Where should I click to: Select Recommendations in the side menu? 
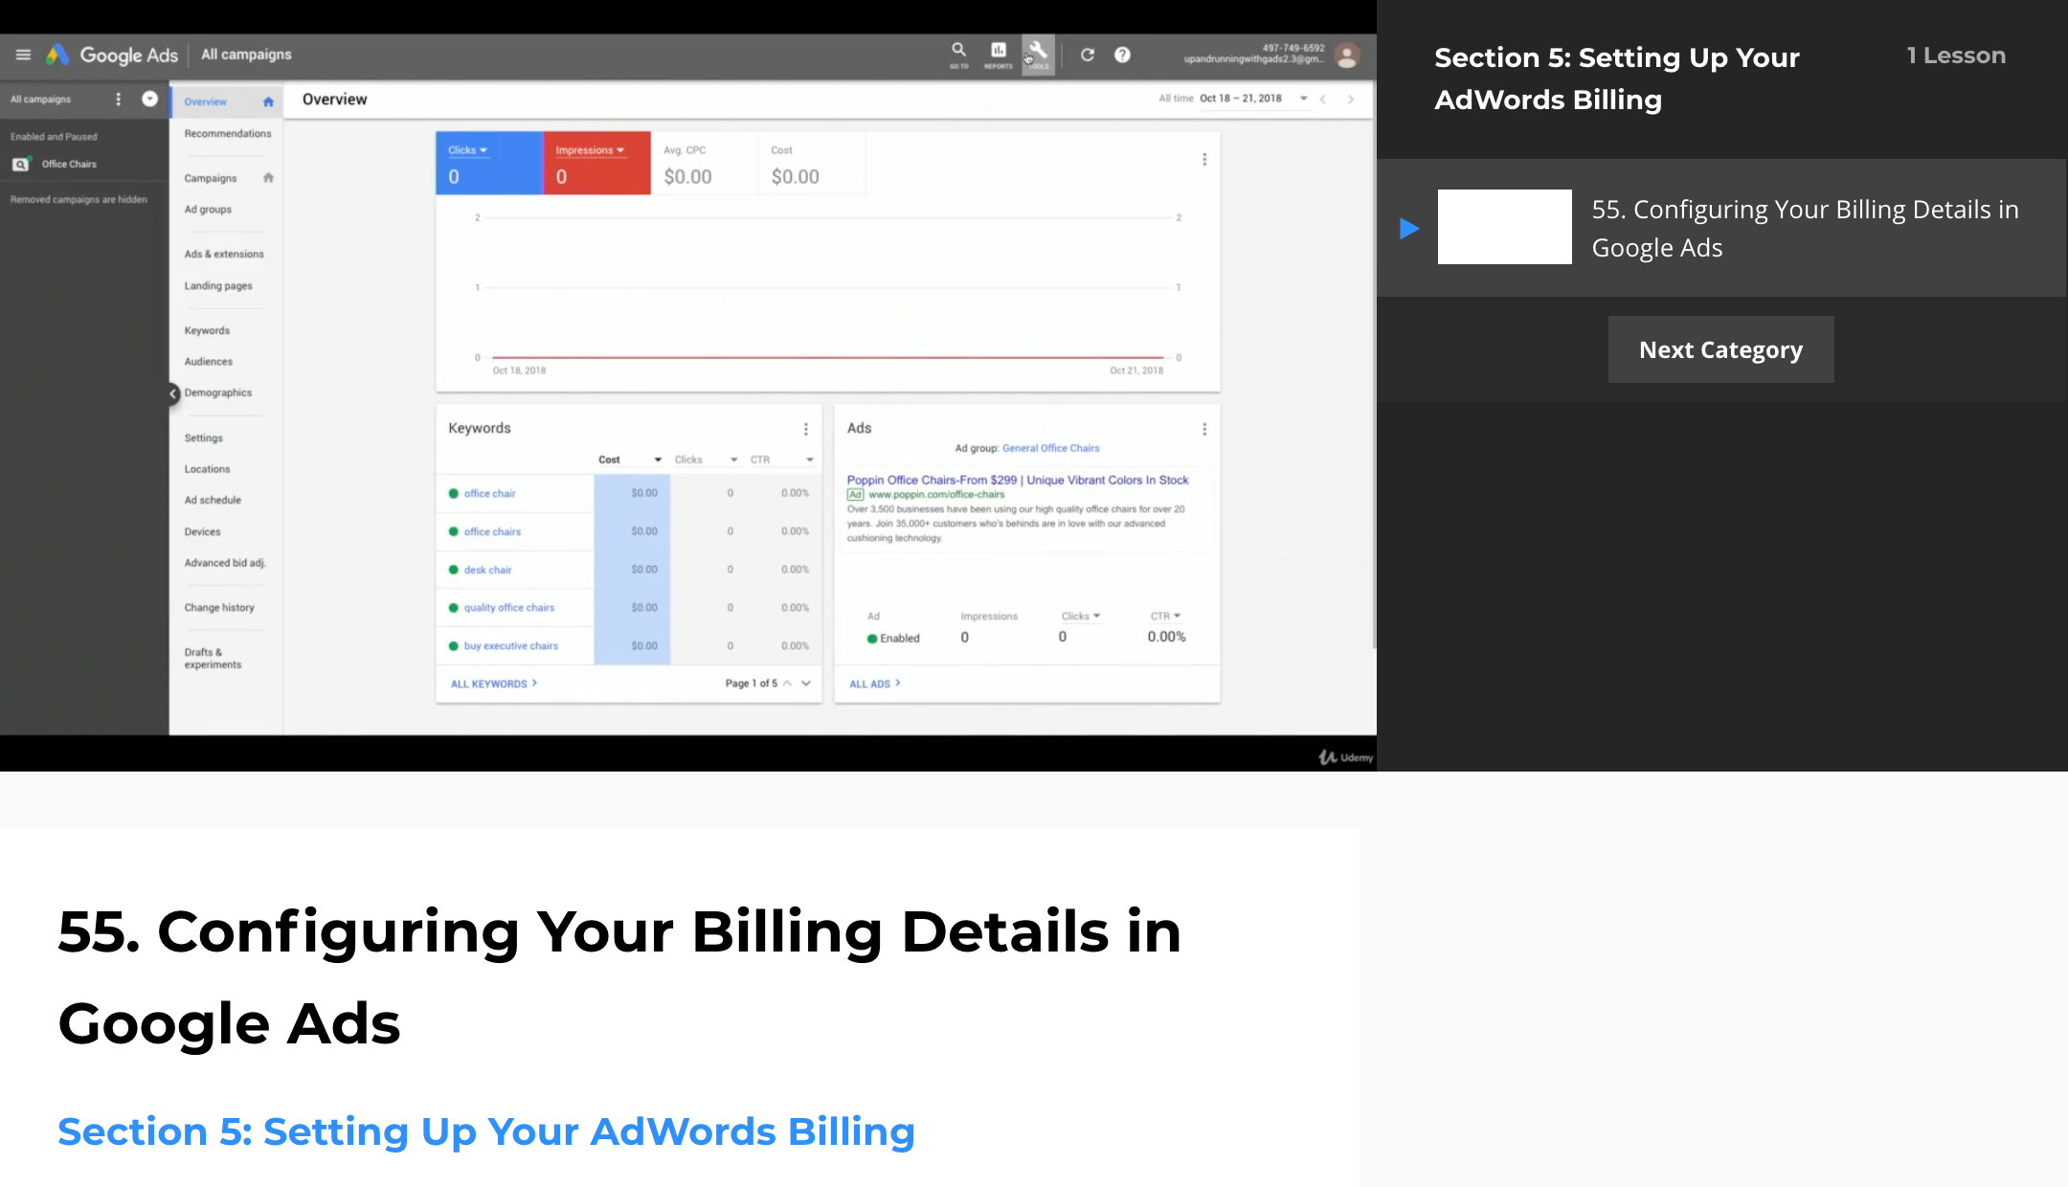[227, 133]
